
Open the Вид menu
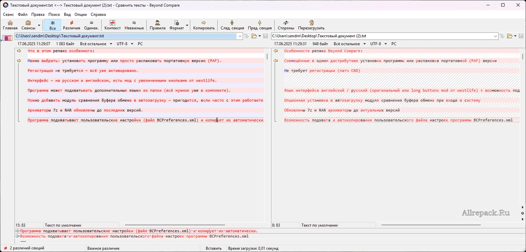pos(67,14)
